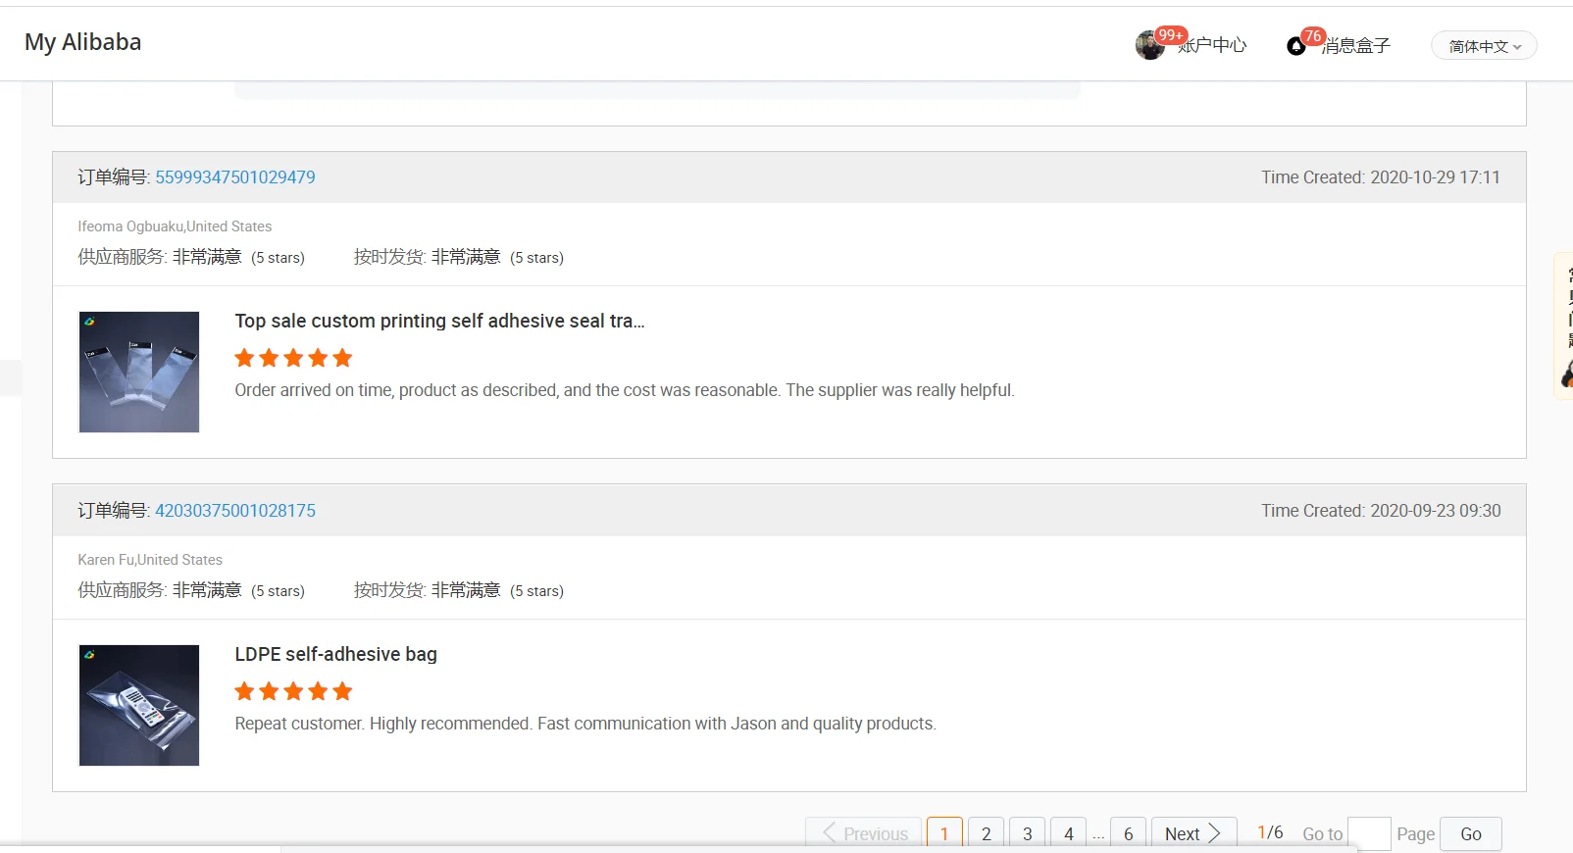The width and height of the screenshot is (1573, 853).
Task: Jump to page 2
Action: coord(987,833)
